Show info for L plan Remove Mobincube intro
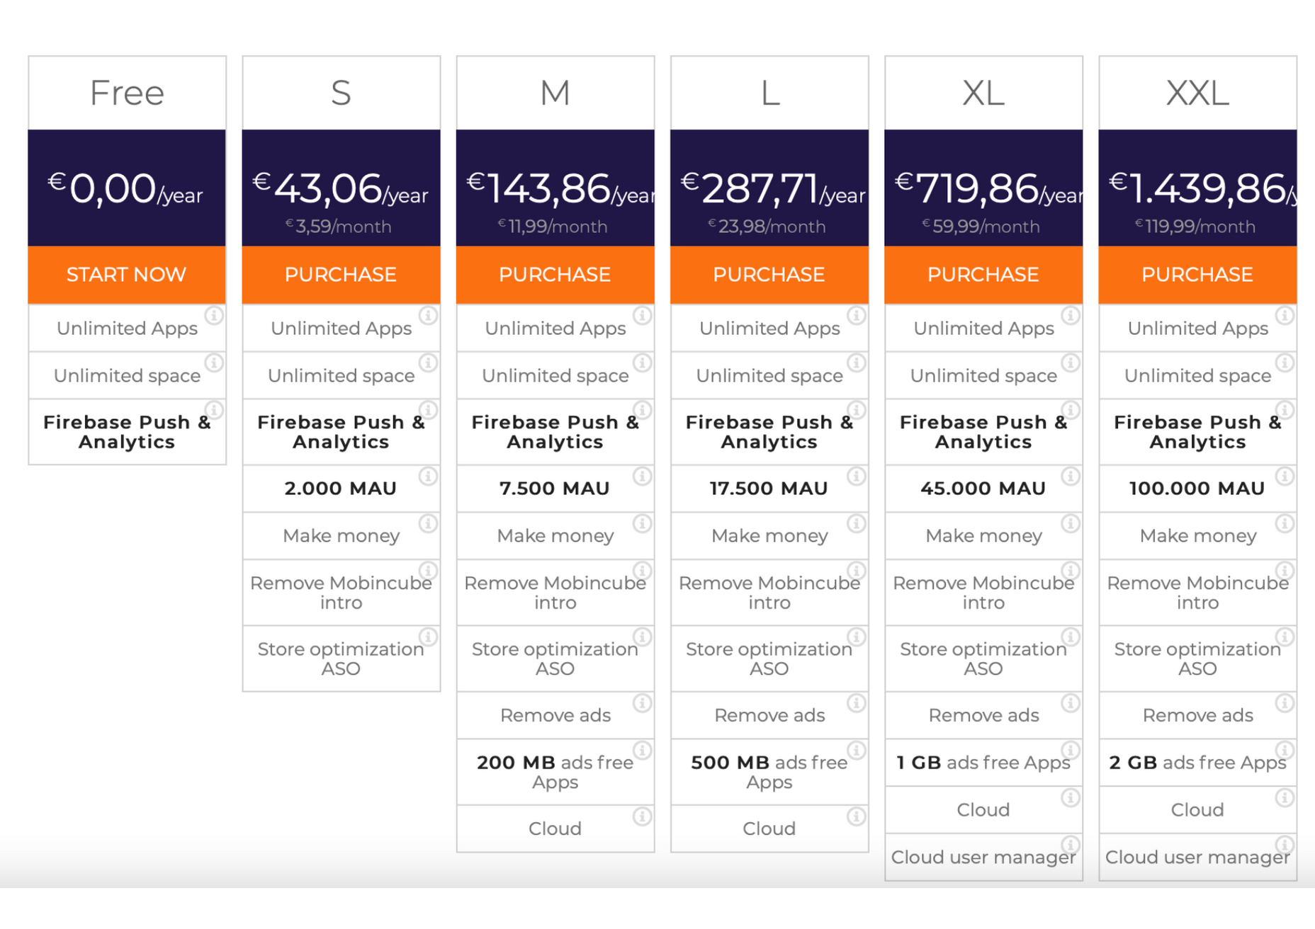The height and width of the screenshot is (929, 1315). (857, 571)
